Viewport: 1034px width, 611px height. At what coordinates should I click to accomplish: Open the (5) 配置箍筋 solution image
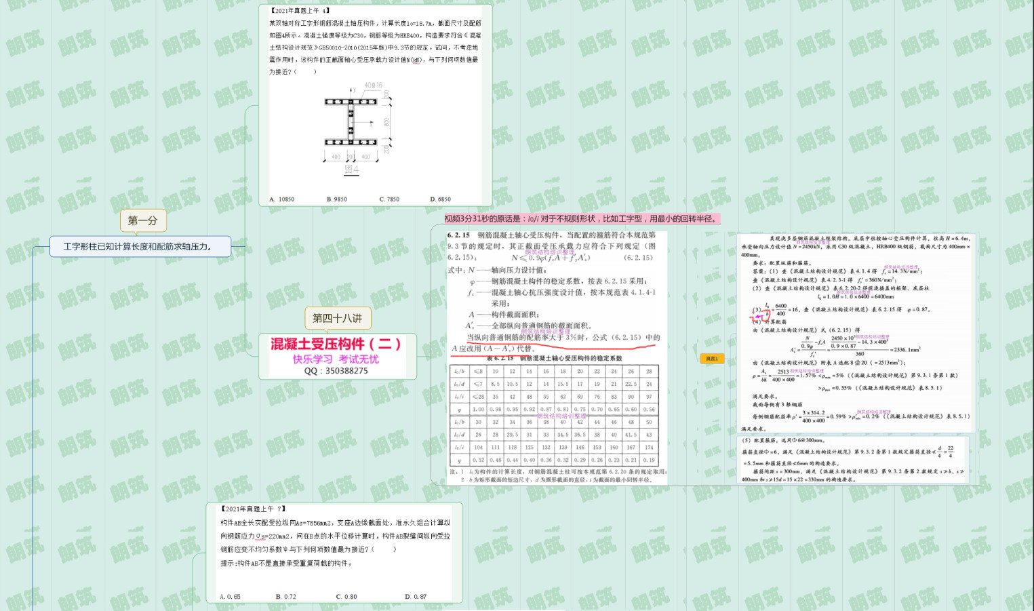click(852, 460)
